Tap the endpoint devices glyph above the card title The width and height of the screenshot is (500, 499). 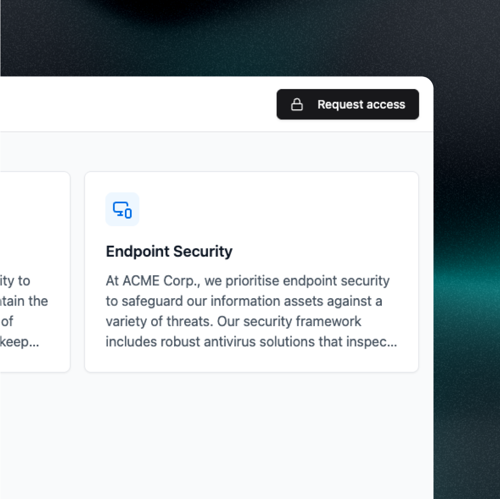tap(122, 210)
